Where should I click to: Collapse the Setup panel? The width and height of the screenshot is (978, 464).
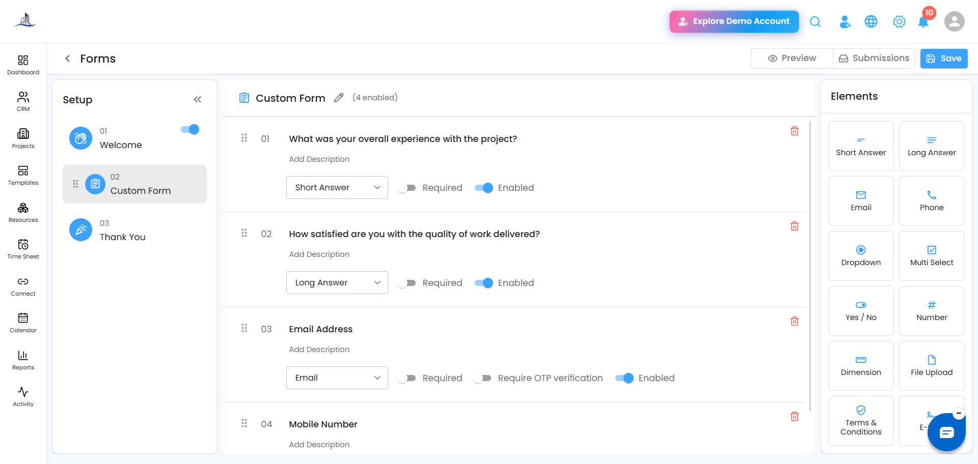[x=198, y=100]
